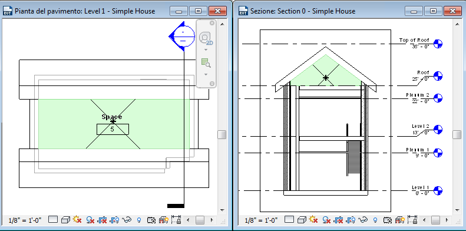Click the Zoom in Region tool
The height and width of the screenshot is (231, 466).
click(206, 63)
